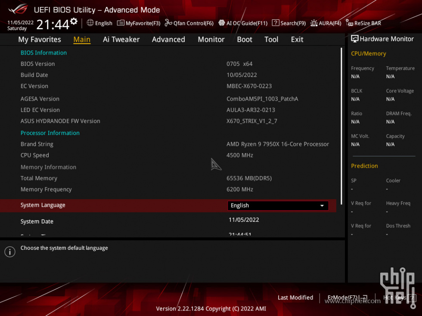This screenshot has height=316, width=422.
Task: Click firmware value X670_STRIX_V1_2_7
Action: tap(252, 121)
